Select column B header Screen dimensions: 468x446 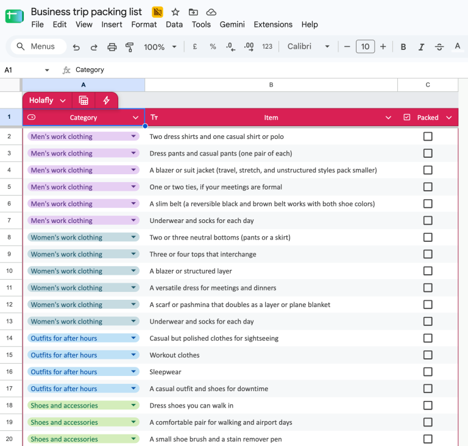click(271, 85)
